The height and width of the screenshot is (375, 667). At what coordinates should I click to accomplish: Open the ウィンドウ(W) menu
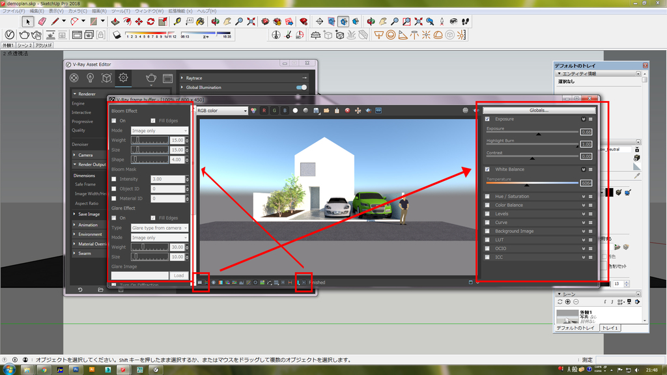pos(149,11)
